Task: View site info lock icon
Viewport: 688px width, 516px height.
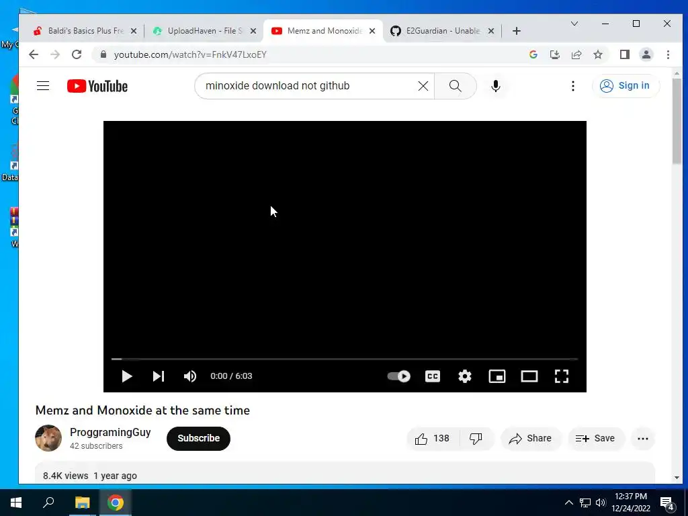Action: pyautogui.click(x=103, y=54)
